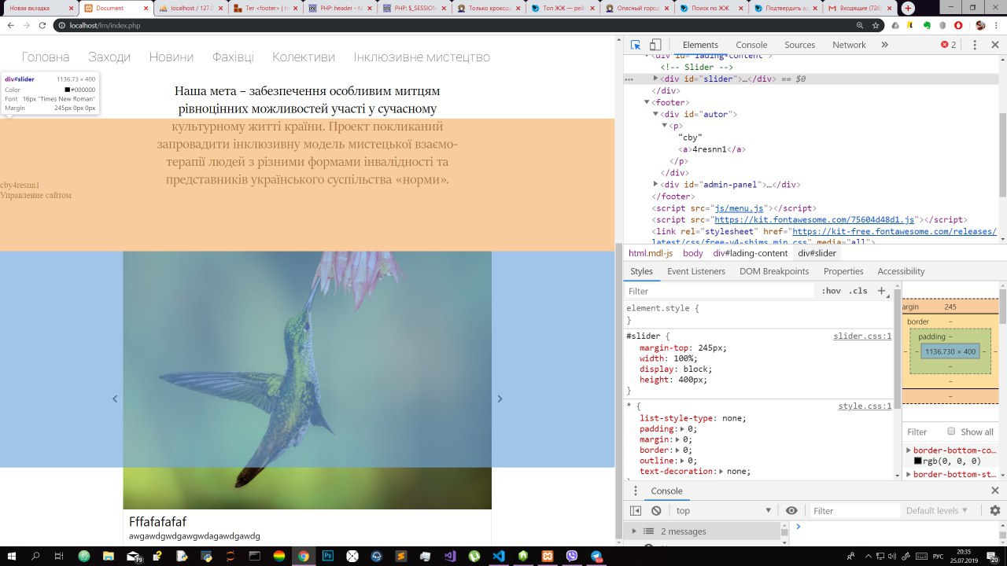Viewport: 1007px width, 566px height.
Task: Click the Заходи navigation link
Action: tap(109, 57)
